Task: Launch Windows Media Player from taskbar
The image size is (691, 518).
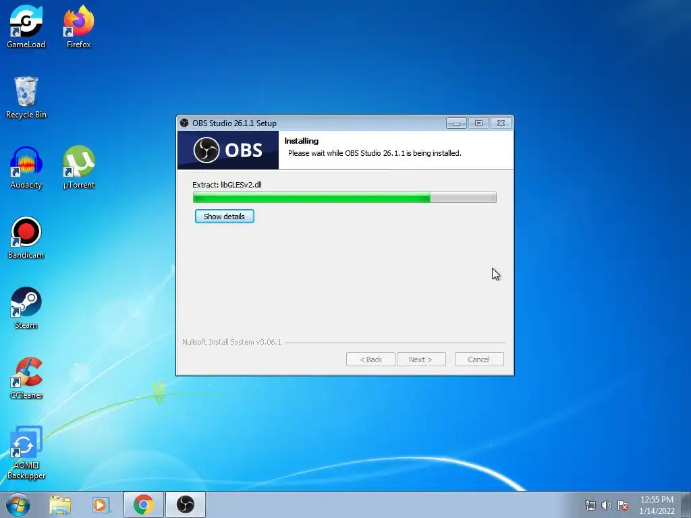Action: click(101, 505)
